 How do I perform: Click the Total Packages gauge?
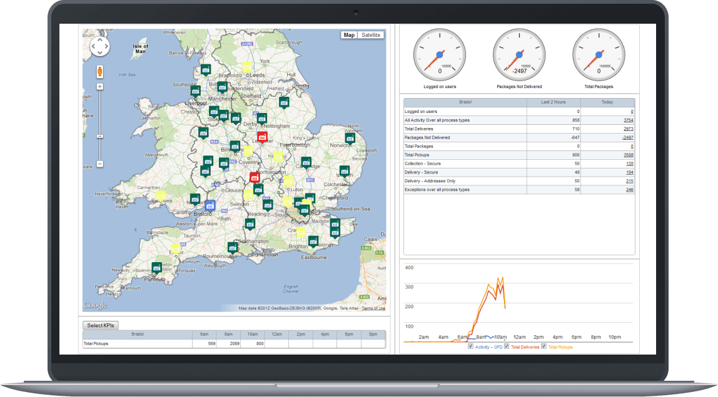click(598, 55)
